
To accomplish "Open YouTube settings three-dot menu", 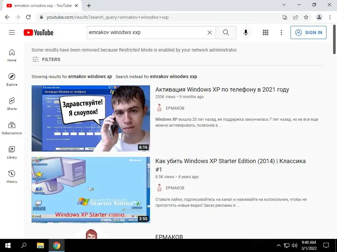I will click(281, 32).
